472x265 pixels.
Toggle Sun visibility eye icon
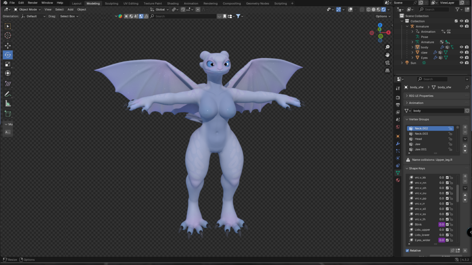(x=462, y=63)
